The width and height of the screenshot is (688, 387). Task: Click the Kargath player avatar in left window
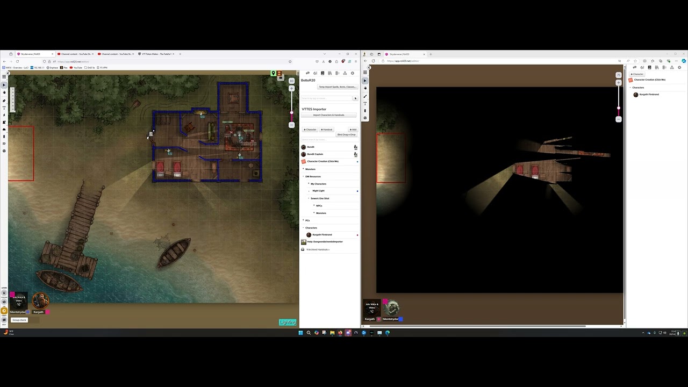(x=41, y=301)
